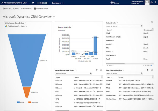Open INV - Mali (00147) Deni invoice
The width and height of the screenshot is (158, 111).
129,80
